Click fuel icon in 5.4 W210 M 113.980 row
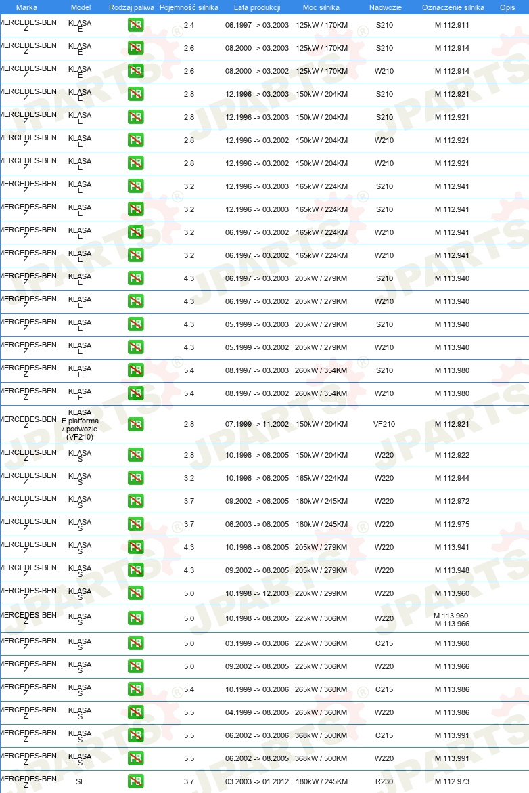The width and height of the screenshot is (529, 793). tap(135, 393)
